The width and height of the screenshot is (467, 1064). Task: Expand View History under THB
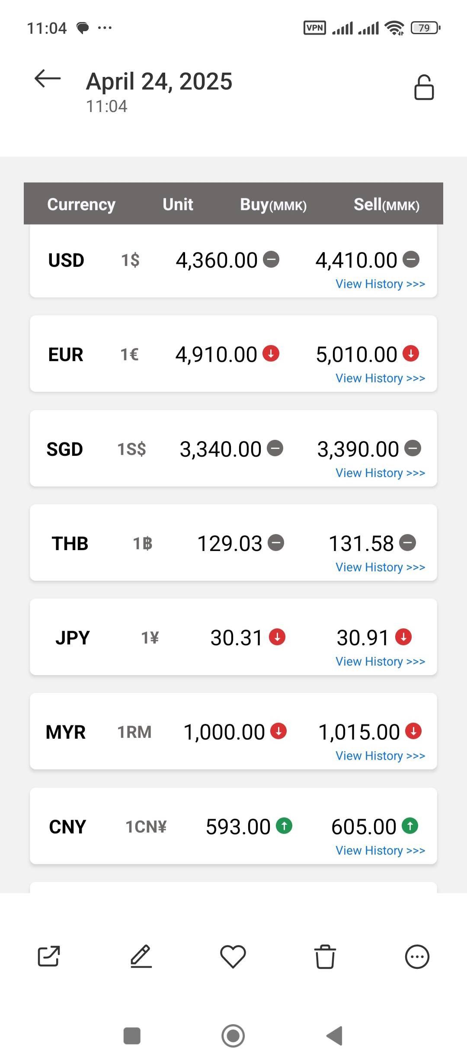coord(381,567)
